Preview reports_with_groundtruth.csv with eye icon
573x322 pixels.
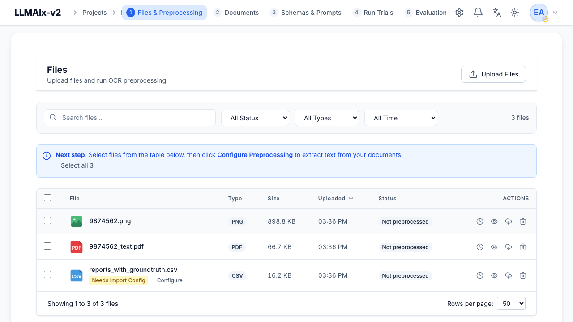tap(494, 275)
